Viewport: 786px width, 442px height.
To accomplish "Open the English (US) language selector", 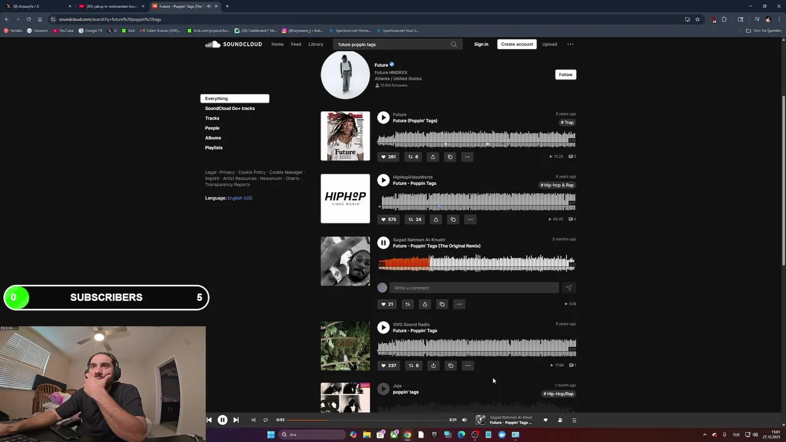I will click(x=239, y=198).
